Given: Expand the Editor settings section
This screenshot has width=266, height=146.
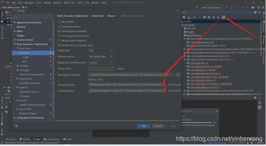Looking at the screenshot, I should pos(15,31).
